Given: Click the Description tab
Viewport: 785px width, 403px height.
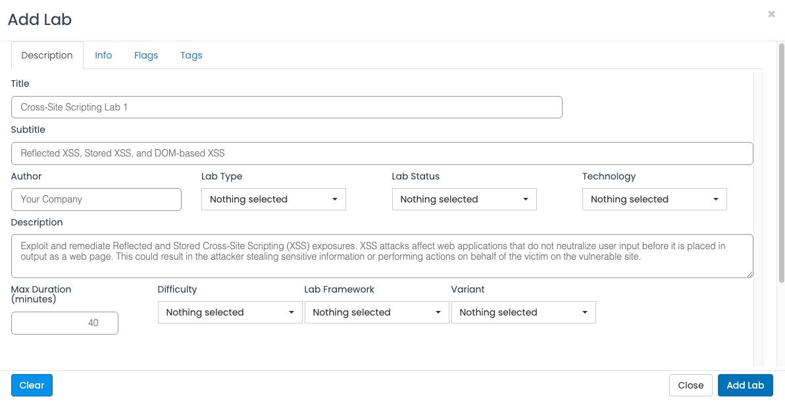Looking at the screenshot, I should (47, 55).
